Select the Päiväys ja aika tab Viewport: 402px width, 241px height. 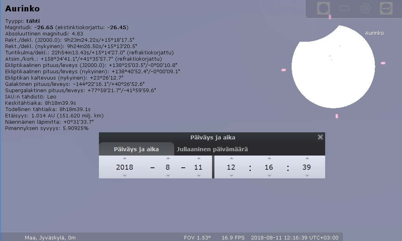(x=136, y=149)
